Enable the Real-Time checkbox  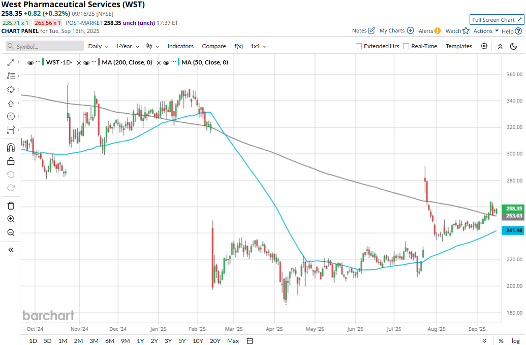tap(406, 46)
